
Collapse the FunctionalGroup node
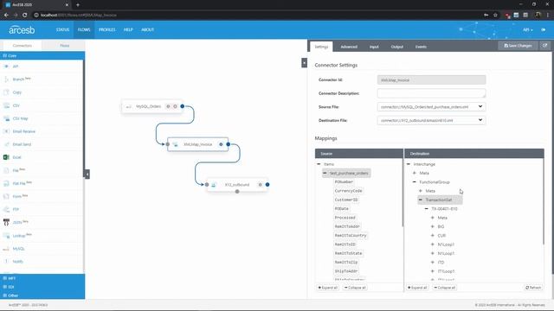click(415, 182)
